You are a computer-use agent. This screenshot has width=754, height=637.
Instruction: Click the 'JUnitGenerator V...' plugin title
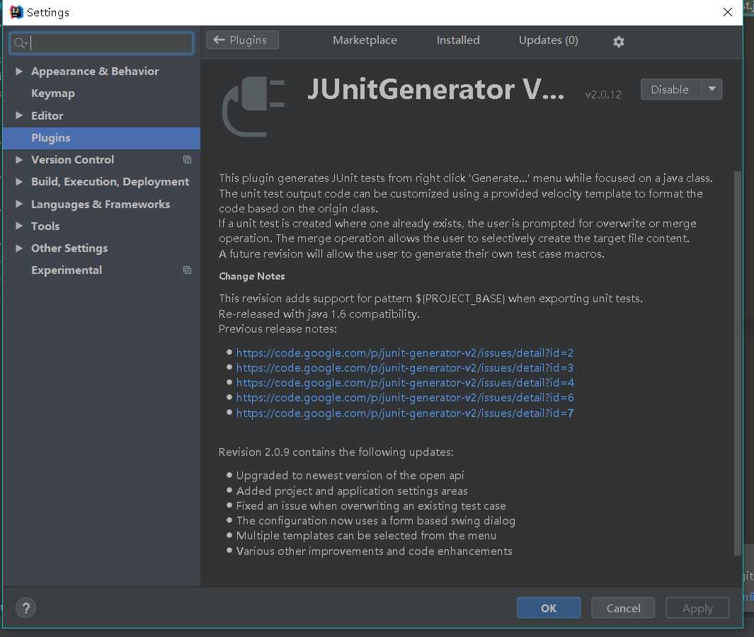tap(435, 89)
